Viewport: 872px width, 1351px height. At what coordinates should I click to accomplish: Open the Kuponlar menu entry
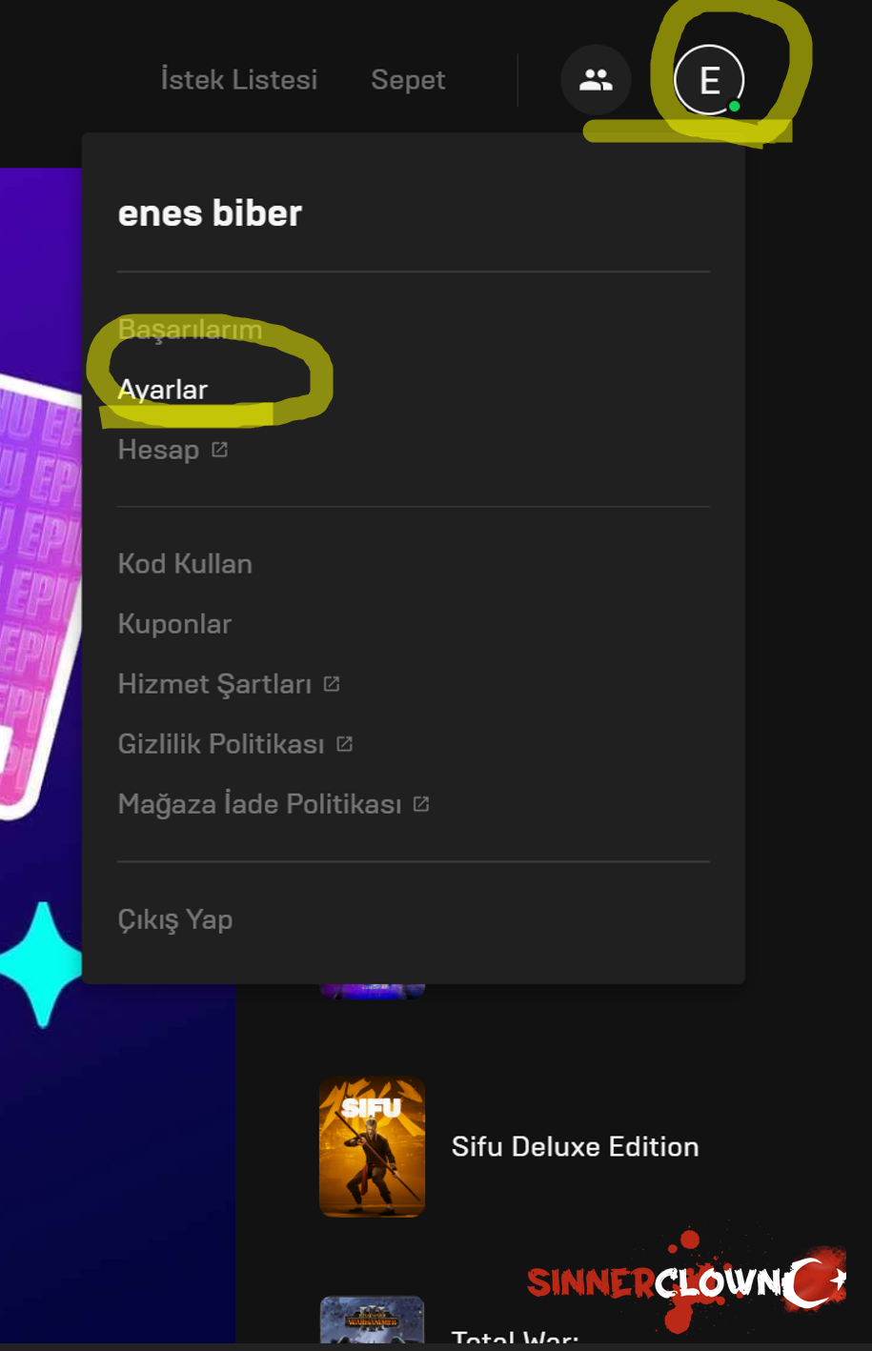(x=174, y=624)
